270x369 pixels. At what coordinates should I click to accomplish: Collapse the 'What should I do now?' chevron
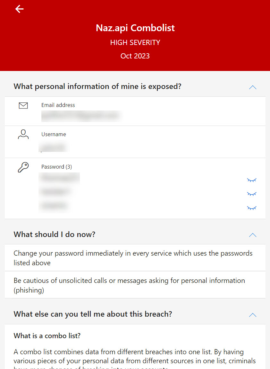253,235
